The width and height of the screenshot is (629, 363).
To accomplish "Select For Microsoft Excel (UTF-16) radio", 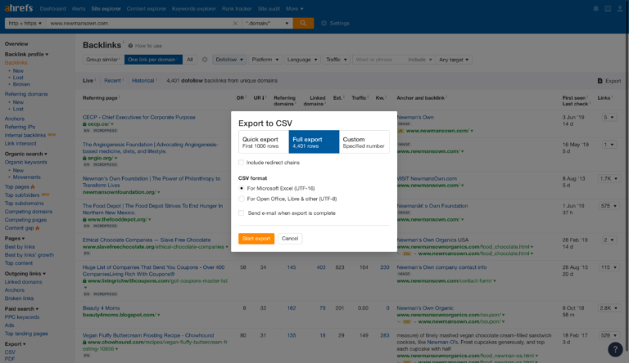I will (x=241, y=188).
